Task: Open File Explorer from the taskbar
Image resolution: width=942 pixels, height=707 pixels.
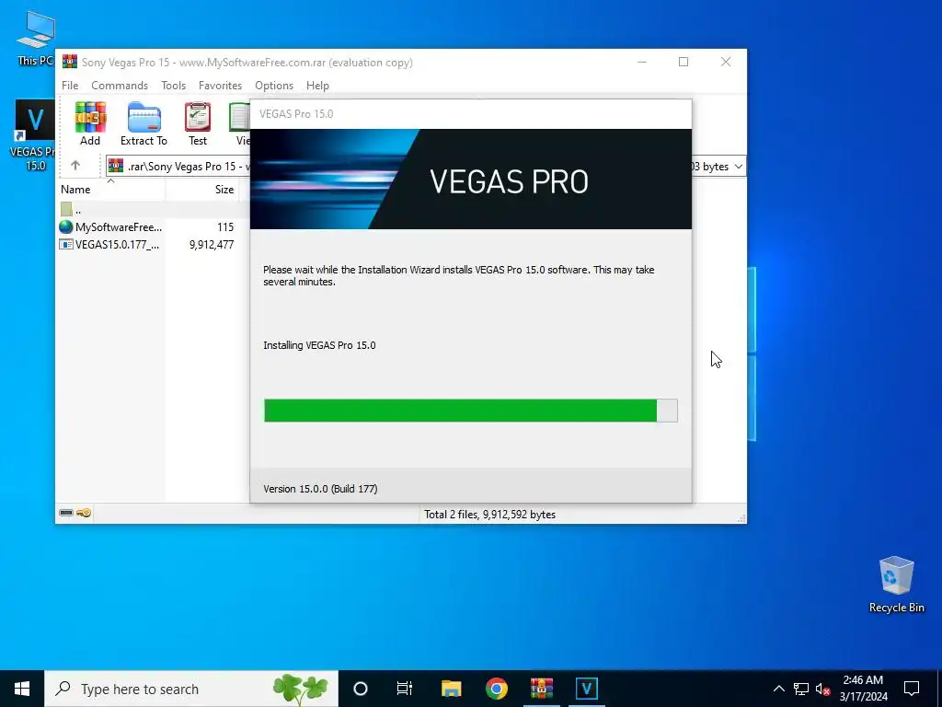Action: pos(451,689)
